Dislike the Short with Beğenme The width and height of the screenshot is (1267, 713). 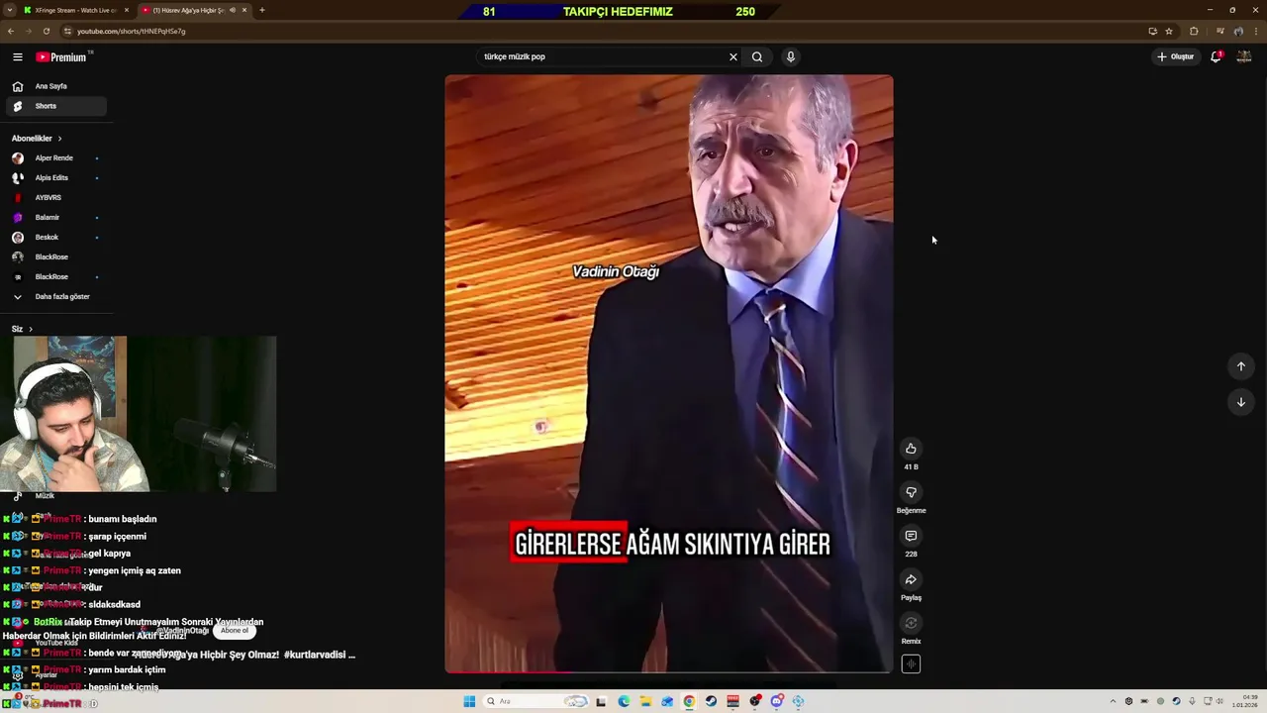[x=911, y=492]
